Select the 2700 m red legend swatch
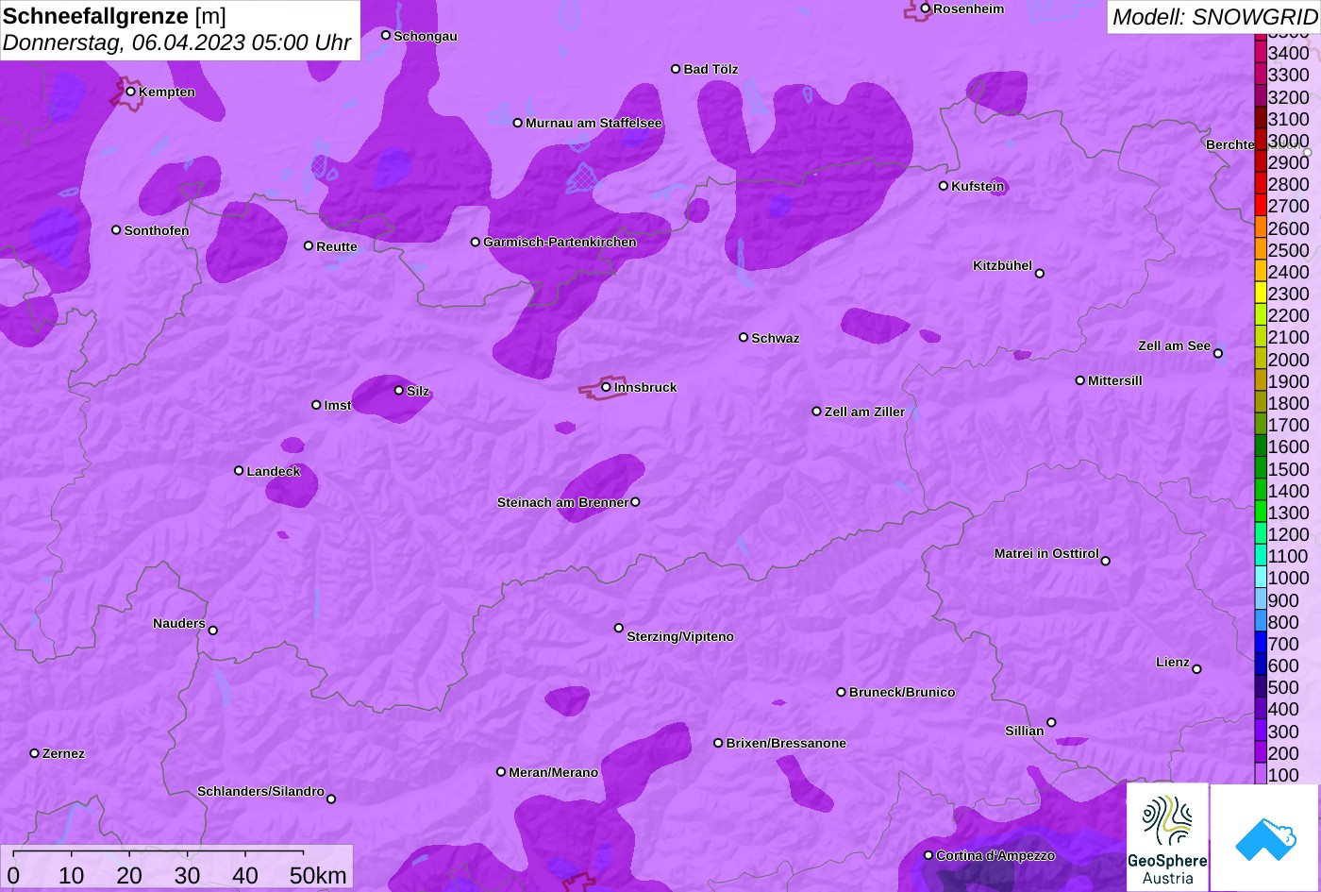The image size is (1321, 892). pos(1261,206)
